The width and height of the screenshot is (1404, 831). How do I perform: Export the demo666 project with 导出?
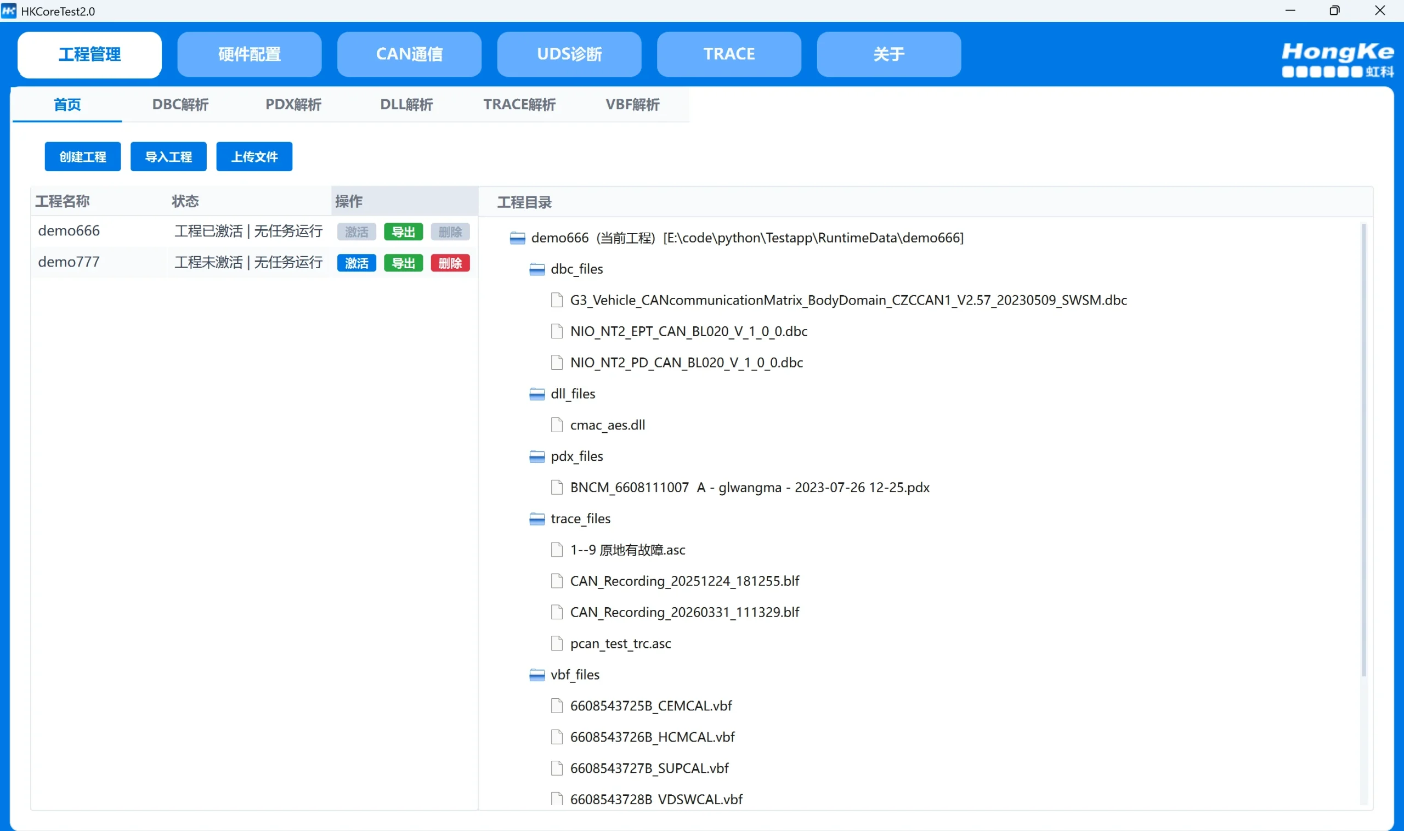(x=403, y=232)
